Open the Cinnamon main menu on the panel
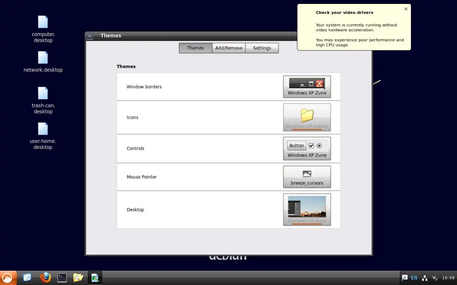This screenshot has width=457, height=285. (8, 278)
